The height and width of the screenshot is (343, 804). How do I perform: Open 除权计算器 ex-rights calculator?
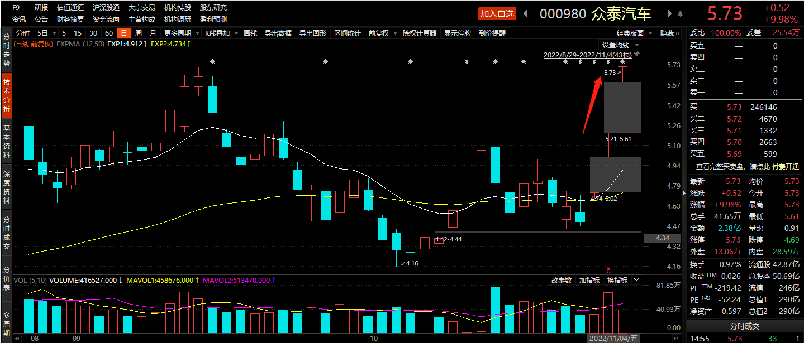tap(420, 33)
